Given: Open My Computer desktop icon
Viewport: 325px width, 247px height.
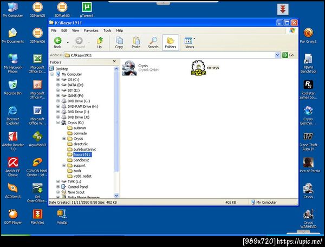Looking at the screenshot, I should (12, 10).
